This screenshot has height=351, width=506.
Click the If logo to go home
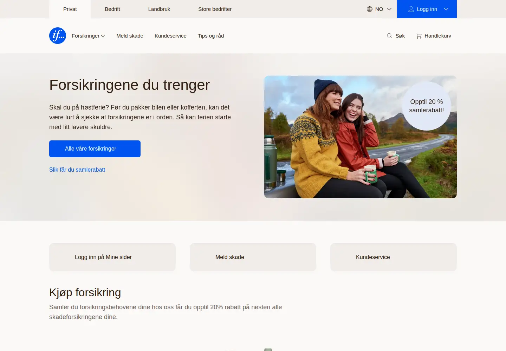pos(58,36)
